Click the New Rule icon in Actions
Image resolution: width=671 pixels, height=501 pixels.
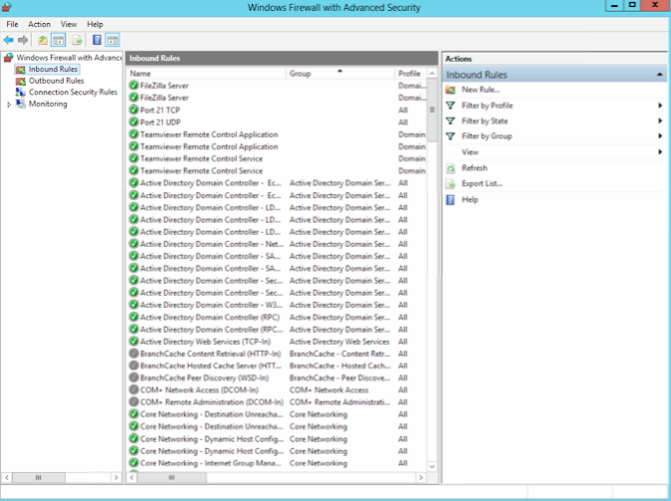click(x=450, y=90)
